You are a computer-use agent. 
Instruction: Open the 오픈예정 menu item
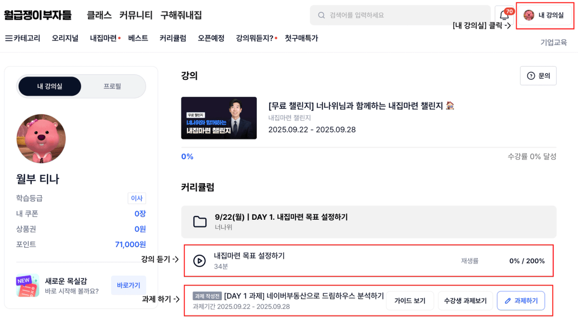[211, 38]
